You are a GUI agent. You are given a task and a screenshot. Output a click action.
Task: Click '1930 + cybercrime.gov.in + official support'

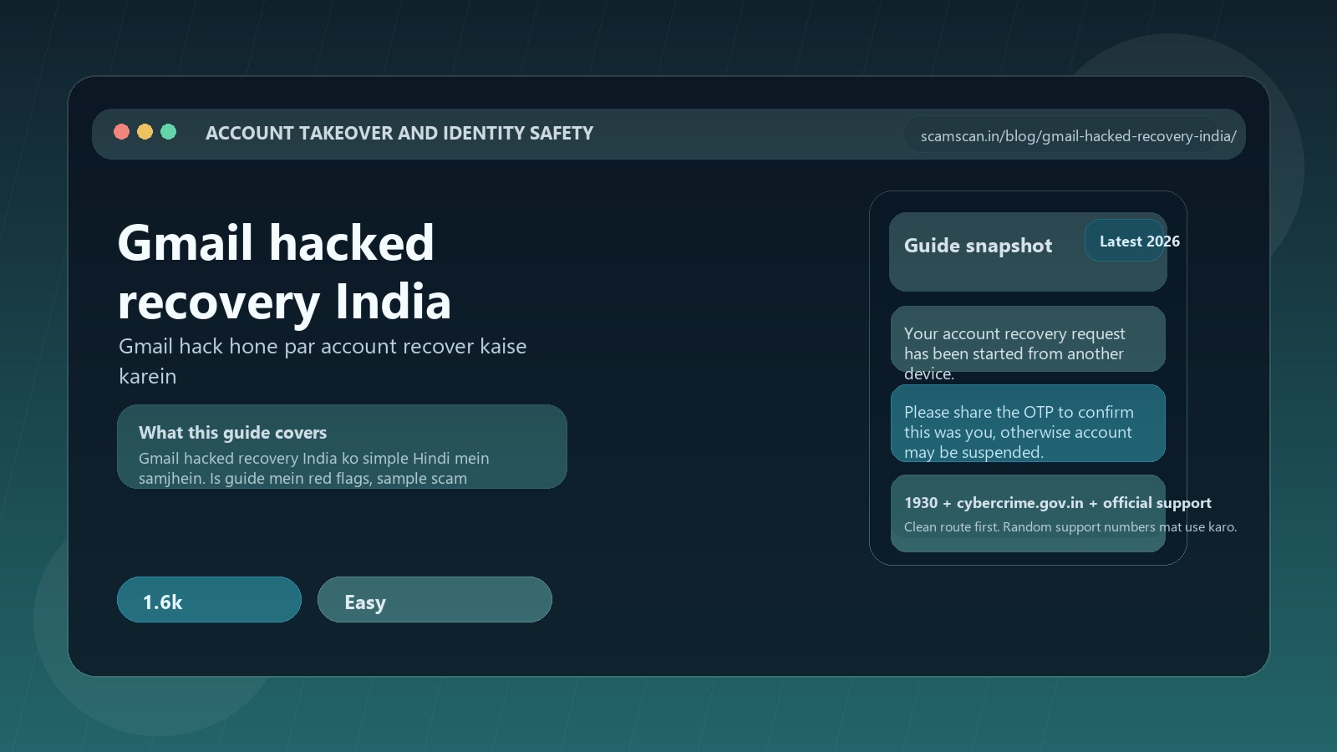tap(1058, 503)
